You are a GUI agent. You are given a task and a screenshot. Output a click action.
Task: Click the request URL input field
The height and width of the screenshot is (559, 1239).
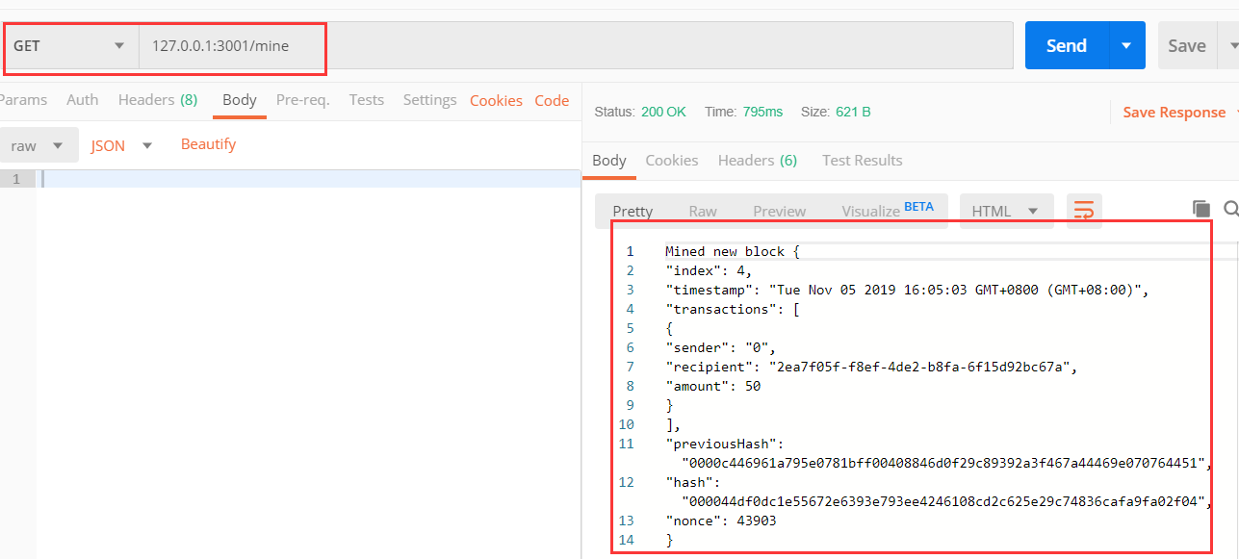[x=576, y=45]
